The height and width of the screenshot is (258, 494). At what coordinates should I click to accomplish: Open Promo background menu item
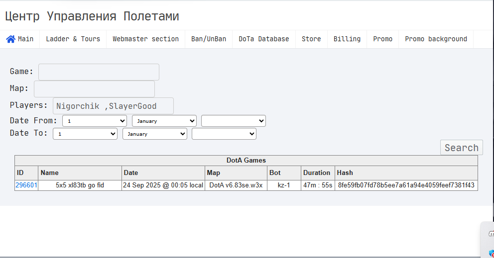436,39
